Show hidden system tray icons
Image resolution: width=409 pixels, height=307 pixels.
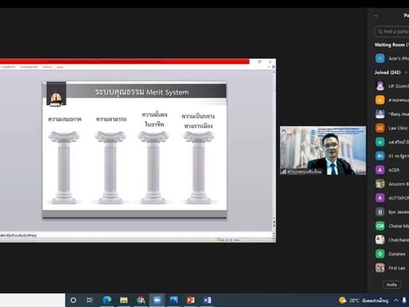coord(396,300)
